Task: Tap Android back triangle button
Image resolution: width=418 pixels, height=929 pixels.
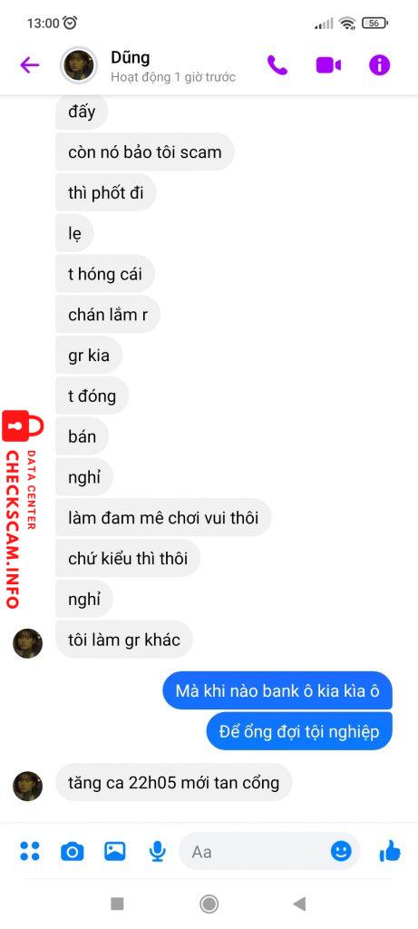Action: (x=299, y=904)
